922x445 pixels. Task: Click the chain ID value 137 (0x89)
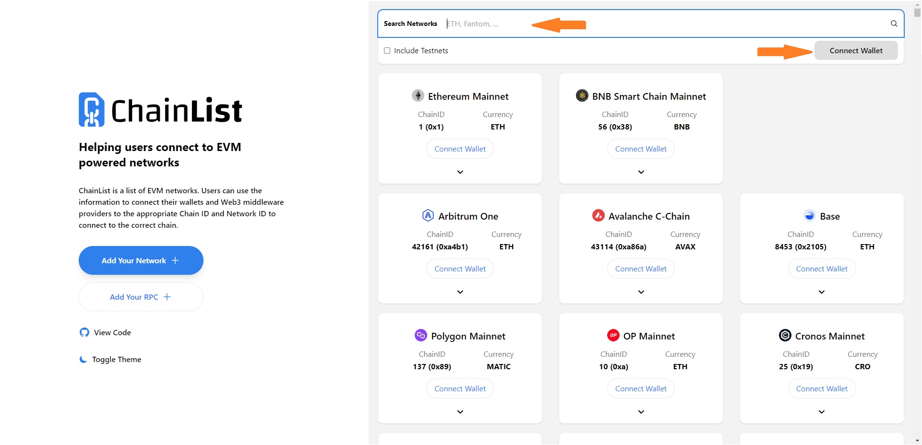432,367
